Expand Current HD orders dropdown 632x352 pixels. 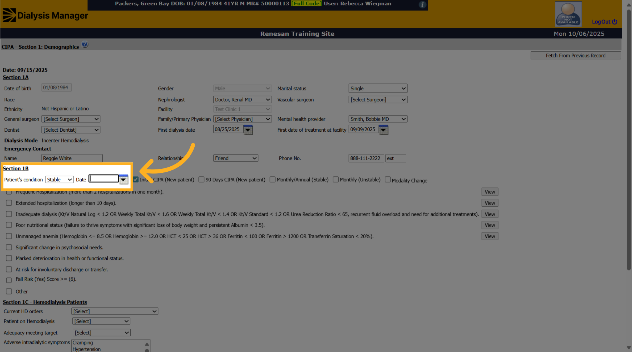(x=115, y=311)
